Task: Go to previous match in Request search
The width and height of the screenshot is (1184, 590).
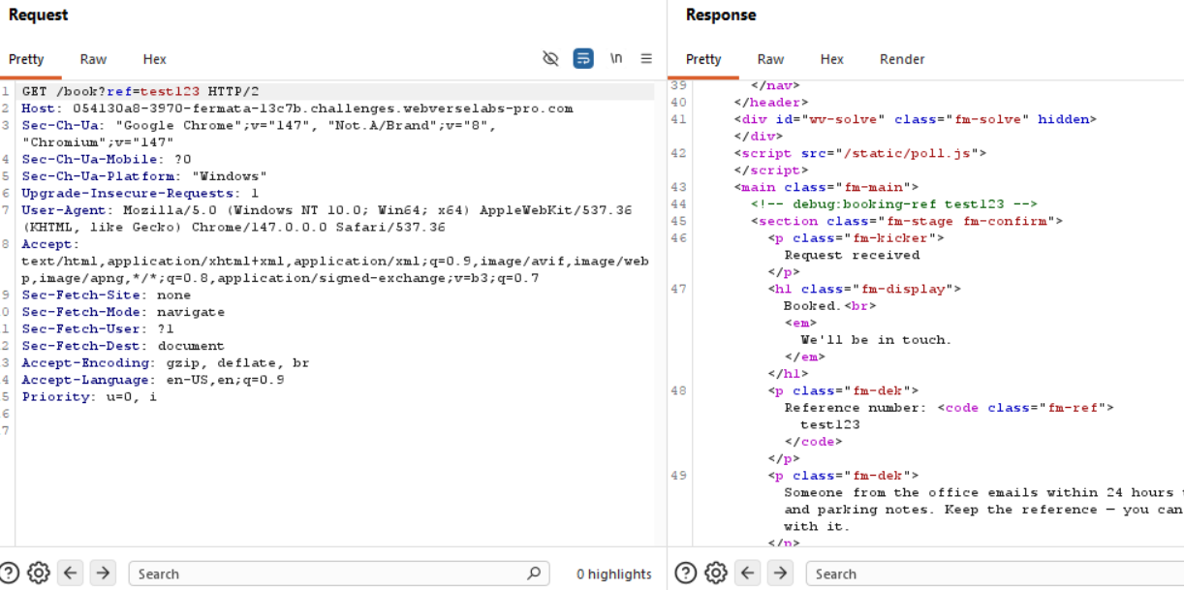Action: (x=71, y=573)
